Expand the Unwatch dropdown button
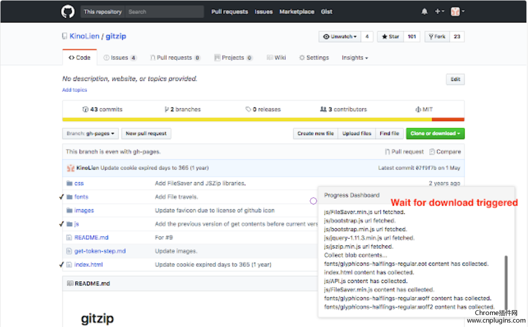This screenshot has height=327, width=528. 340,36
